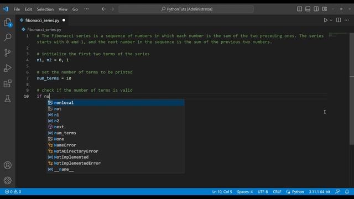Screen dimensions: 354x199
Task: Open the errors and warnings status indicator
Action: 13,192
